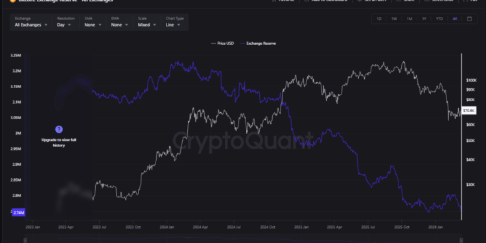Screen dimensions: 486x243
Task: Click the '2.95M' left axis label
Action: tap(16, 149)
